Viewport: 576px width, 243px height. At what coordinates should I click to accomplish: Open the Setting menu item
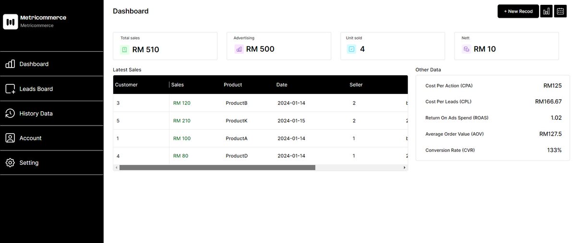tap(52, 163)
